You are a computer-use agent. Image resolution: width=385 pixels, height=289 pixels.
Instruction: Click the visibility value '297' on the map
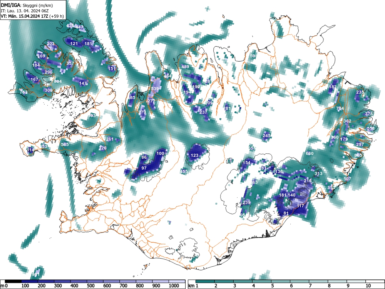[360, 144]
